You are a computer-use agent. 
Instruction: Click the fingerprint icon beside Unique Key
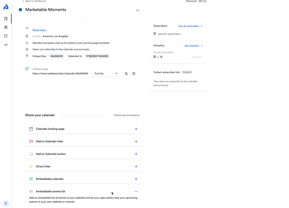point(27,55)
